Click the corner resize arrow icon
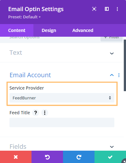 [x=124, y=161]
